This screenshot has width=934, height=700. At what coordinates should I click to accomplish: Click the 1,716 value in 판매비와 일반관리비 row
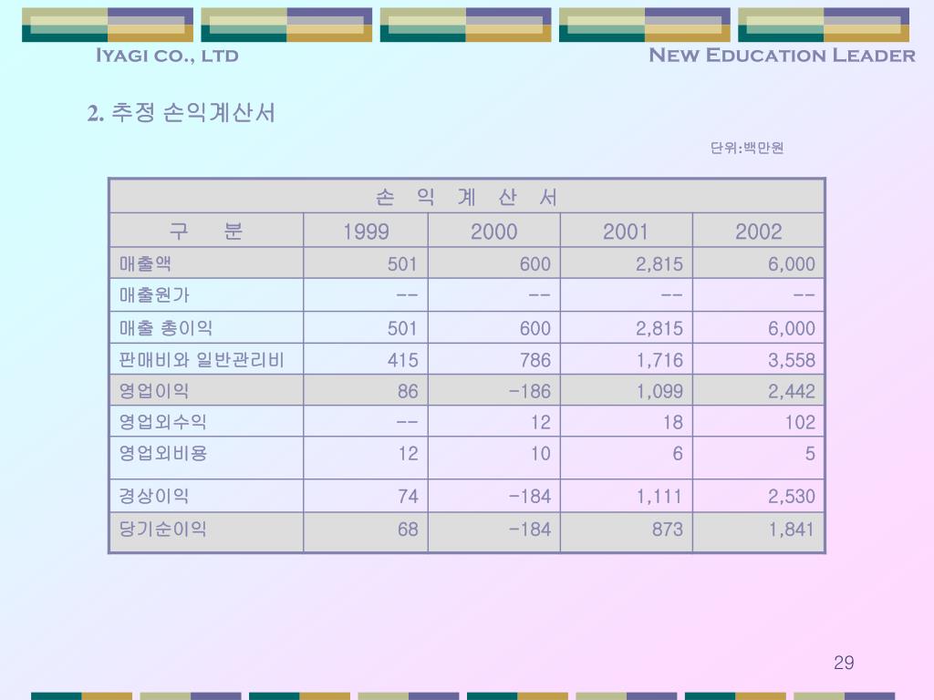tap(659, 360)
